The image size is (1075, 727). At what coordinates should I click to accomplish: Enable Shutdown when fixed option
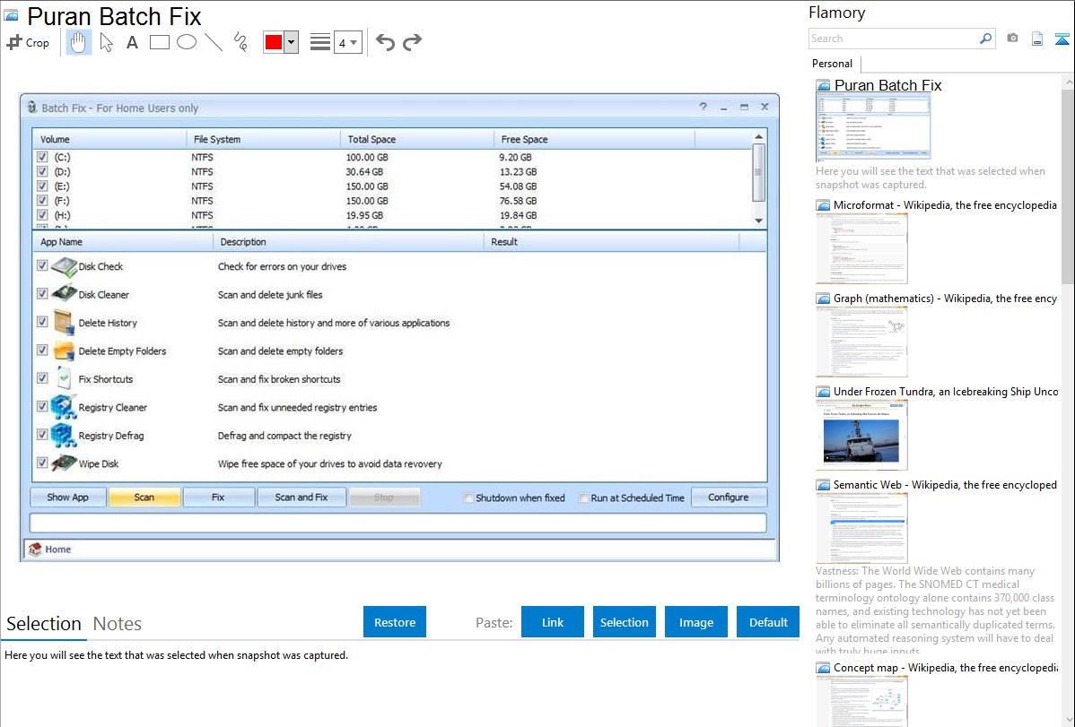pyautogui.click(x=468, y=498)
